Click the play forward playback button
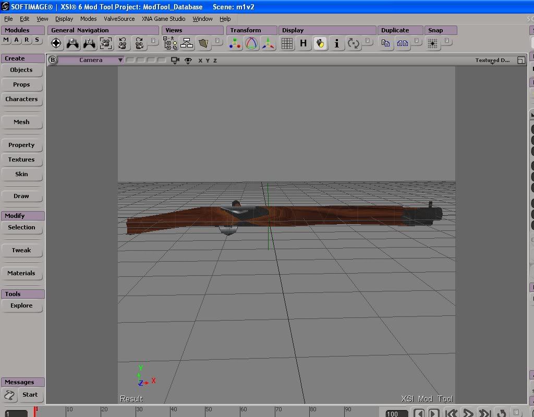 point(468,413)
